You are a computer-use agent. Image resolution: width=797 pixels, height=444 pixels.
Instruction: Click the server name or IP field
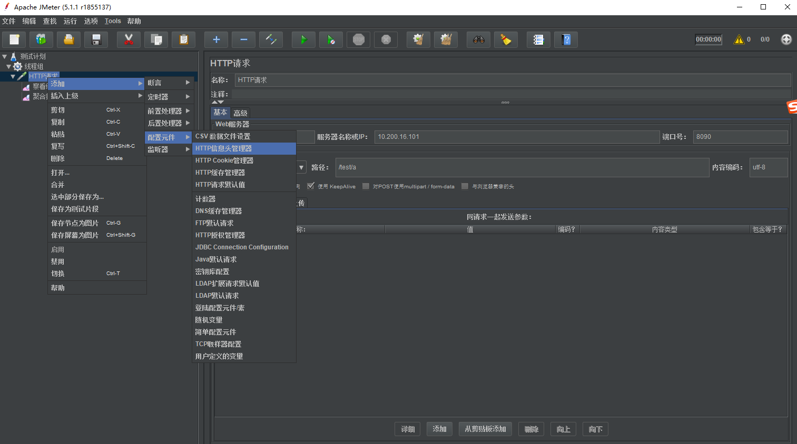(517, 137)
